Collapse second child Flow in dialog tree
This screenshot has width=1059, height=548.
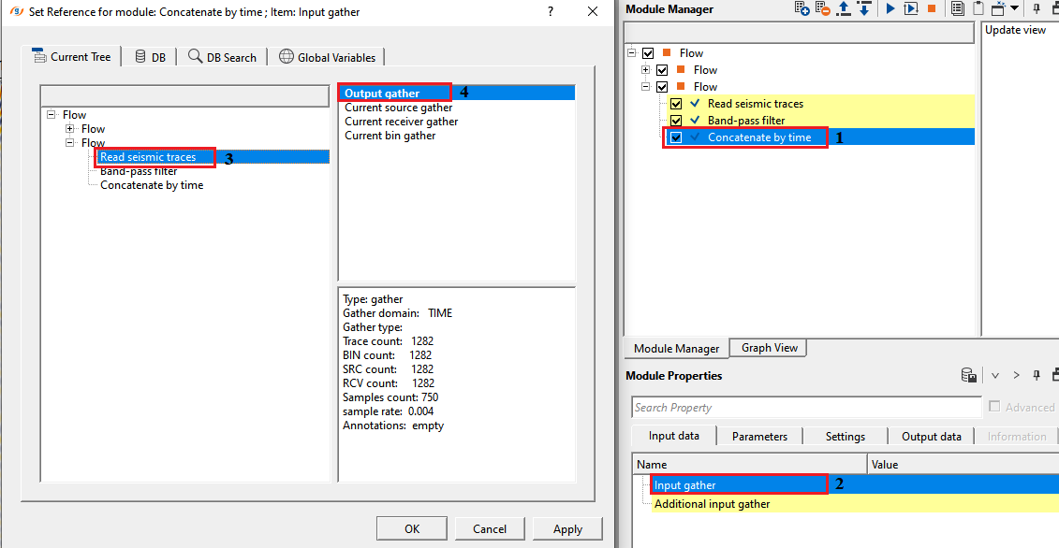[x=69, y=143]
